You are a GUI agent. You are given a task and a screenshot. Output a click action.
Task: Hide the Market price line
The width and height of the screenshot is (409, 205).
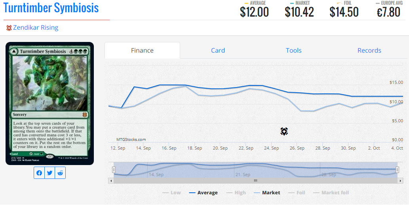click(x=267, y=193)
